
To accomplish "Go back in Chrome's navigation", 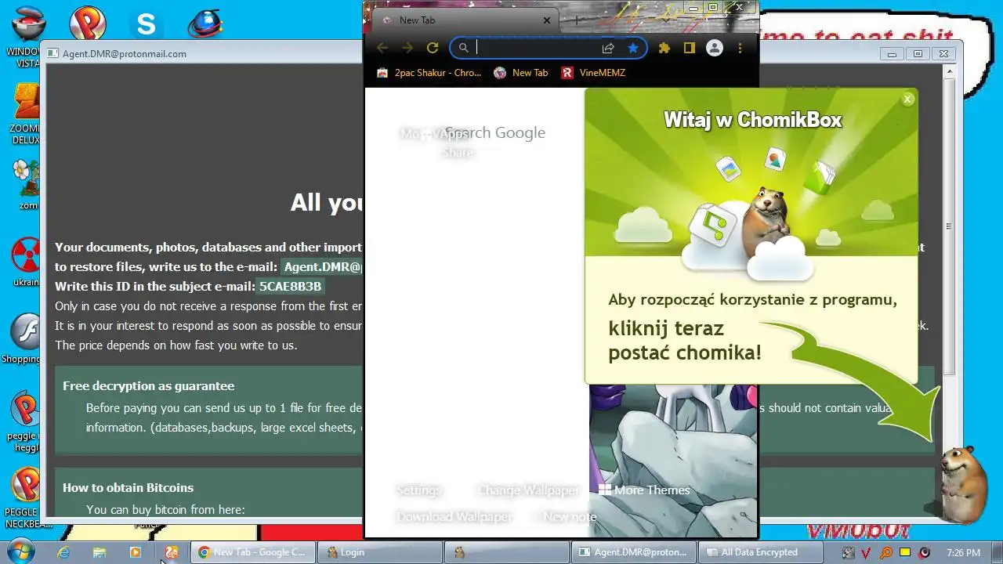I will pyautogui.click(x=382, y=48).
